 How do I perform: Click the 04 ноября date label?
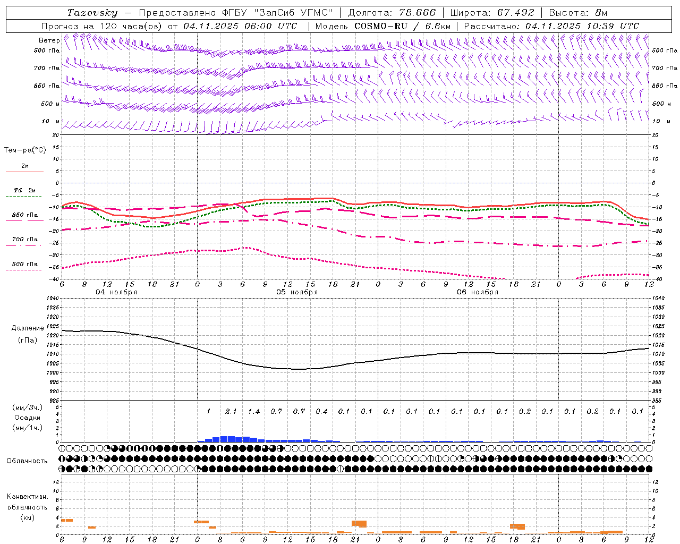coord(116,292)
